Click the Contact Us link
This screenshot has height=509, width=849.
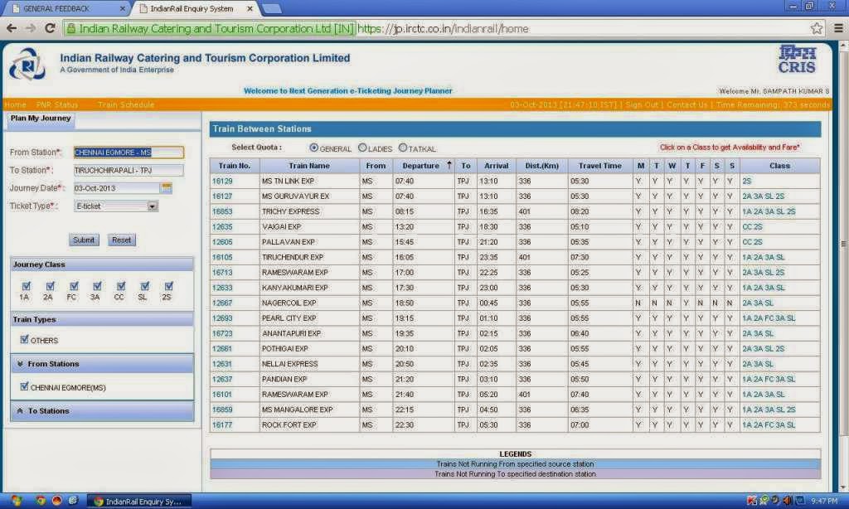pos(686,104)
